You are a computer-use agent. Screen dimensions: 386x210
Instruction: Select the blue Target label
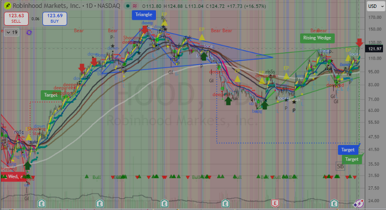[347, 150]
